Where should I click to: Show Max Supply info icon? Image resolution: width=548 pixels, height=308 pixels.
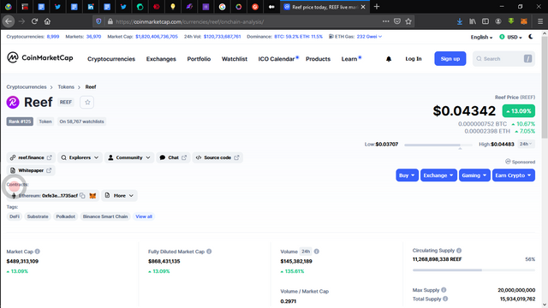coord(444,290)
